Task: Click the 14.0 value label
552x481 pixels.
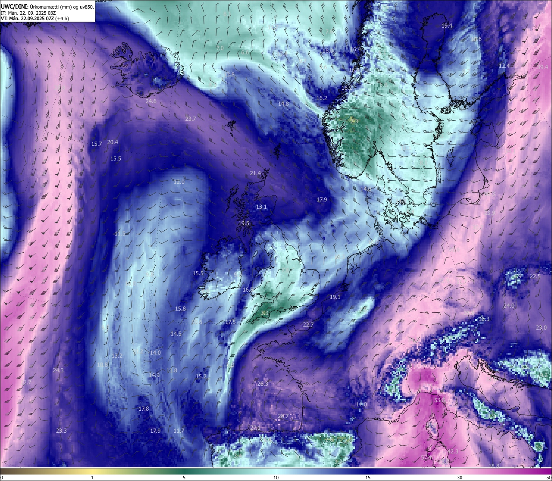Action: (155, 353)
